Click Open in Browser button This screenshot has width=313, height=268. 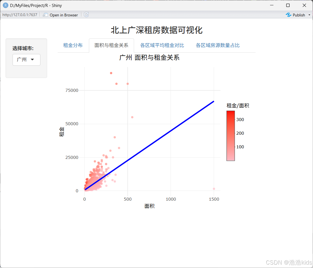pos(60,15)
